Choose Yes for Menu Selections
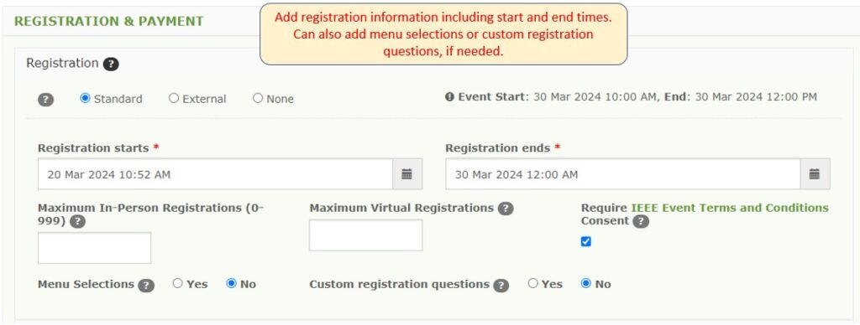The width and height of the screenshot is (860, 325). tap(178, 283)
